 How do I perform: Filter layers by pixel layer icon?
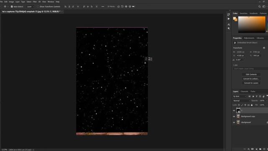click(250, 96)
